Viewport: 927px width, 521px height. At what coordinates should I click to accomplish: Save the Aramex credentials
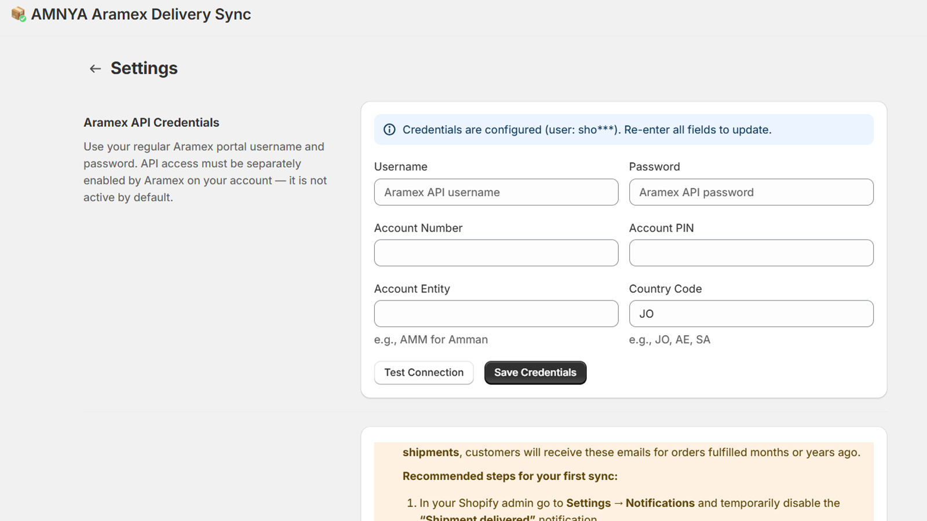coord(535,373)
